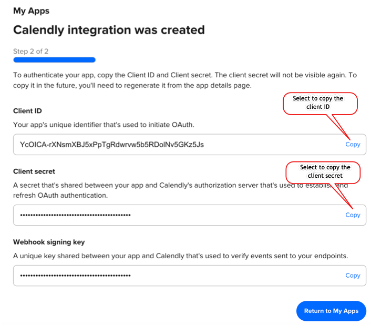The image size is (371, 325).
Task: Select the masked Client secret field
Action: [190, 215]
